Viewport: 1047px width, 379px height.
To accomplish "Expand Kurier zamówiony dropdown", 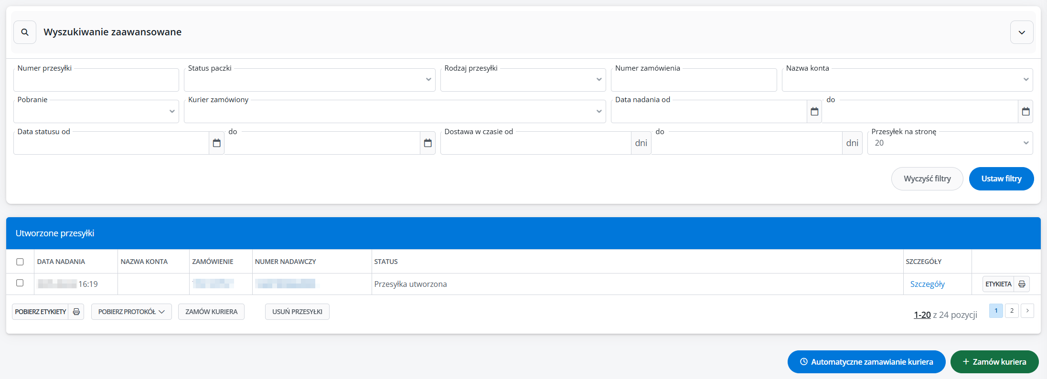I will [395, 112].
